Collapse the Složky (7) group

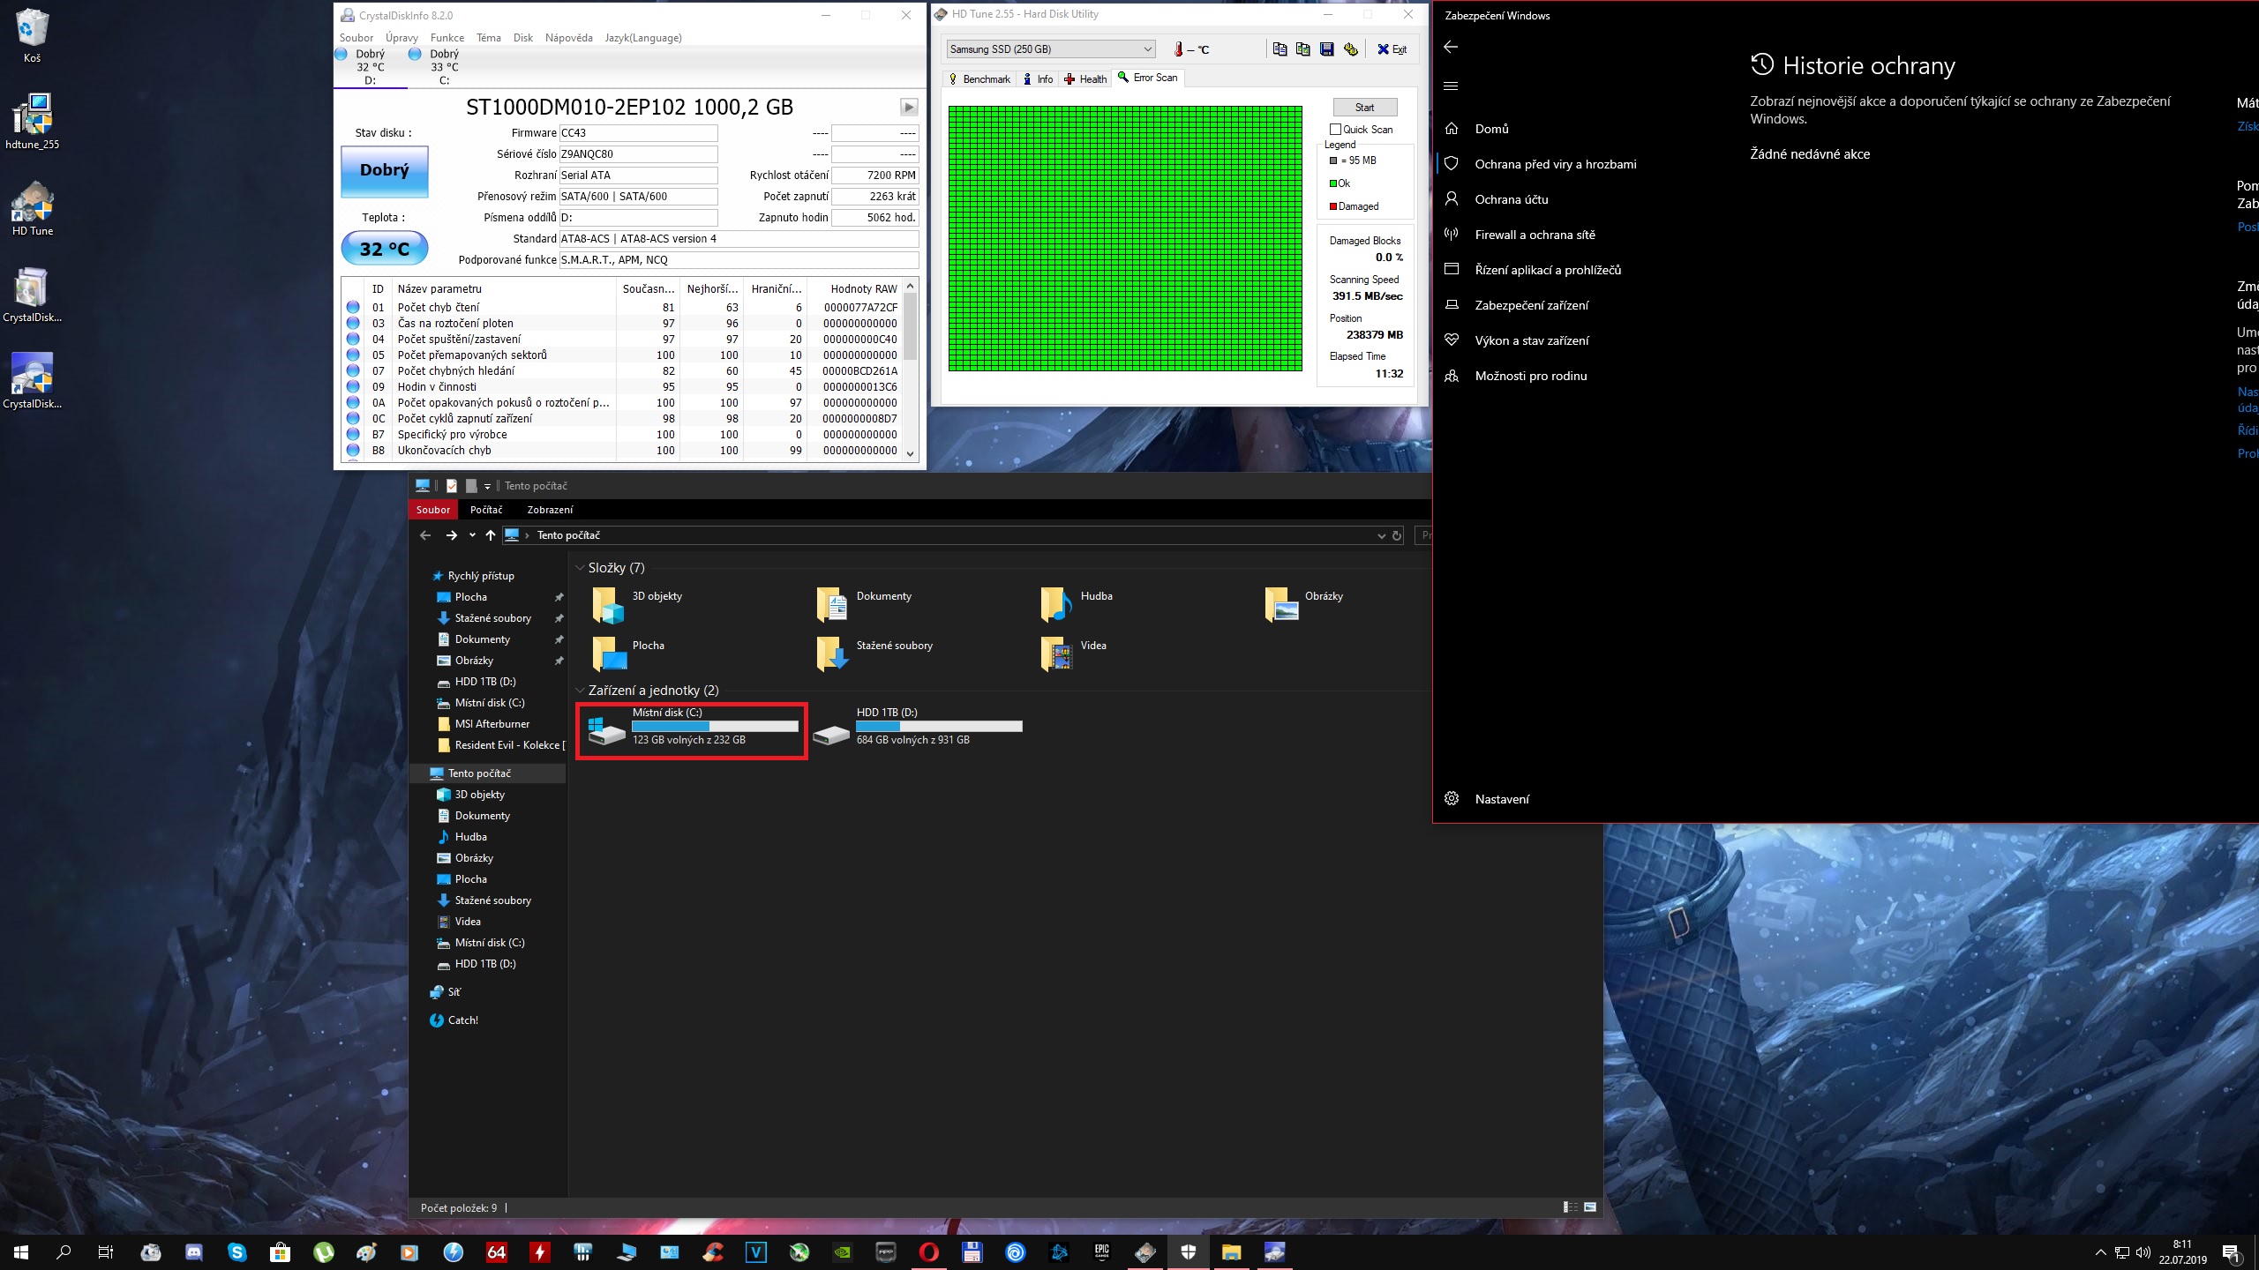(x=580, y=568)
